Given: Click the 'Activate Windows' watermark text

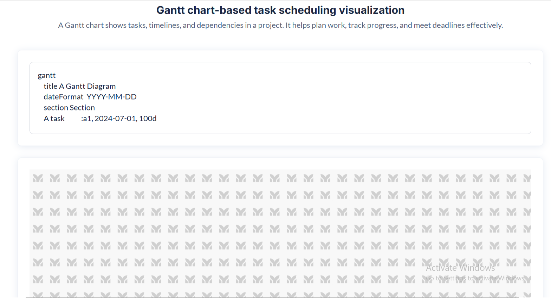Looking at the screenshot, I should point(460,268).
